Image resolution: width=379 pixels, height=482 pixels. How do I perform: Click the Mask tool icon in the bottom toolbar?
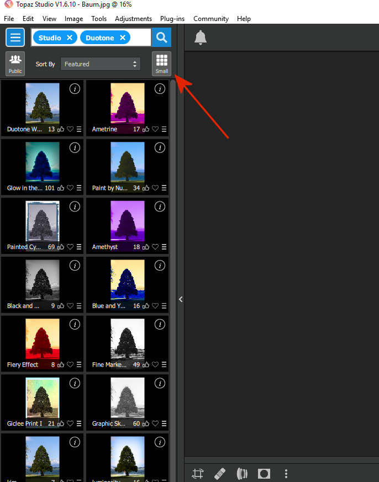(x=264, y=473)
